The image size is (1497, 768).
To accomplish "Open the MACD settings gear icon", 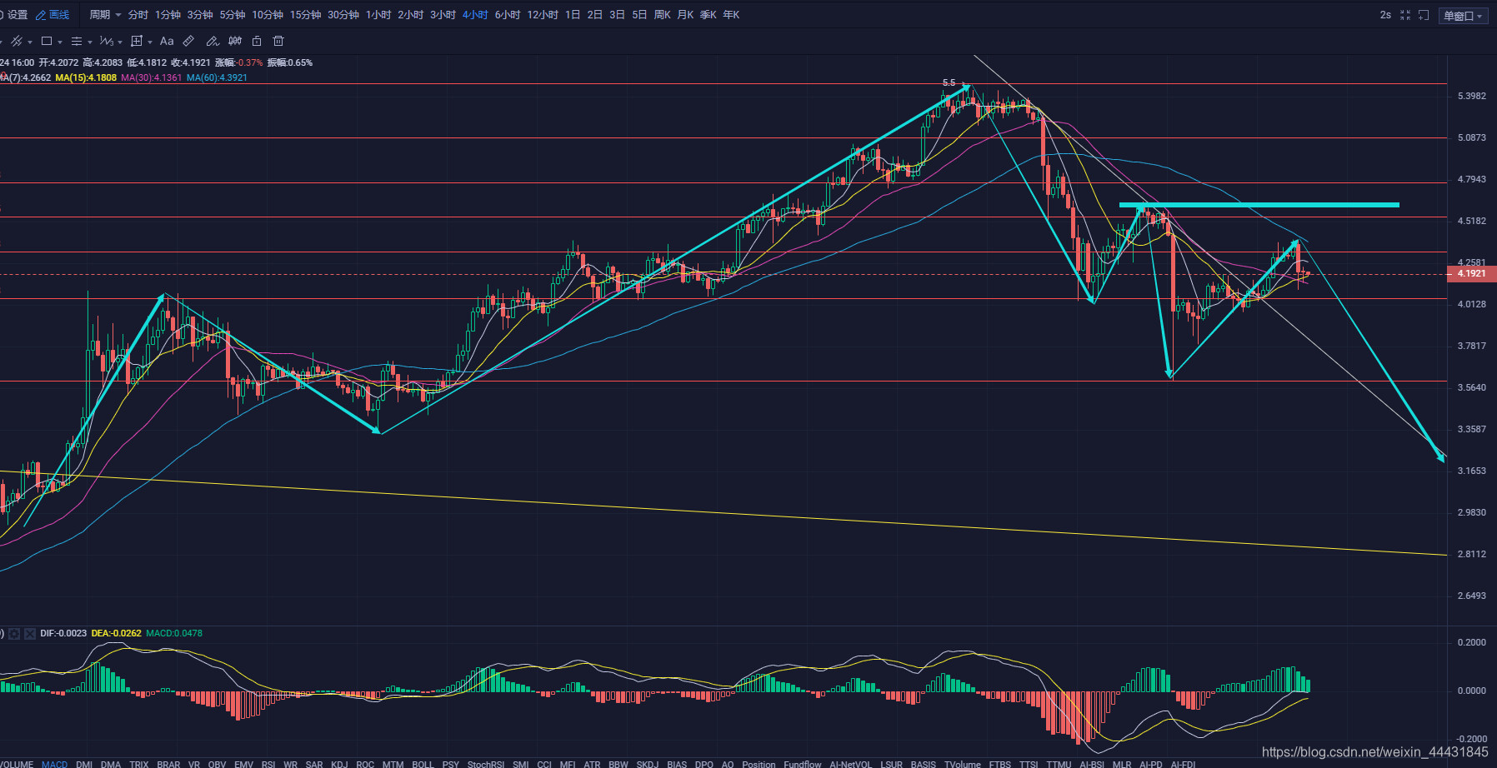I will click(14, 634).
